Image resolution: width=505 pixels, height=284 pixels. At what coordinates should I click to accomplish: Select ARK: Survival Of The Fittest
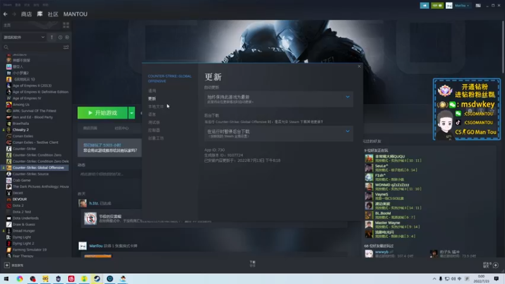pos(34,111)
